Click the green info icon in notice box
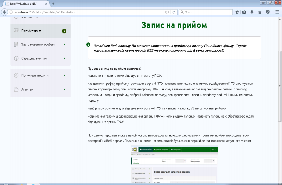Viewport: 282px width, 185px height. [x=88, y=44]
